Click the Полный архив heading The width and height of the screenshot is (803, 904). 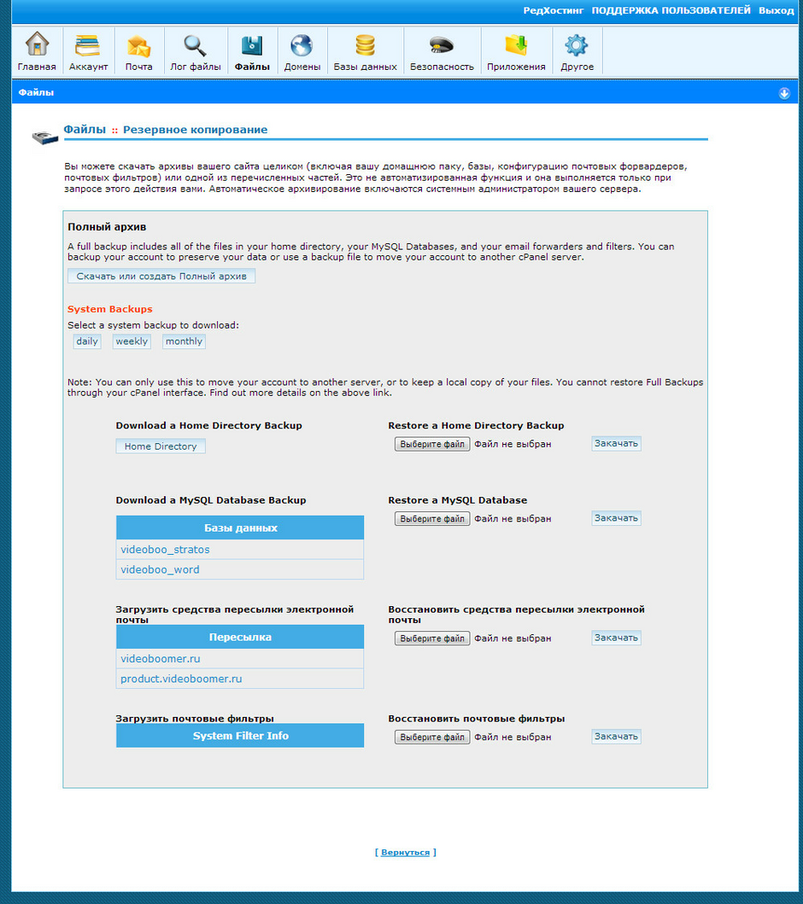point(107,227)
